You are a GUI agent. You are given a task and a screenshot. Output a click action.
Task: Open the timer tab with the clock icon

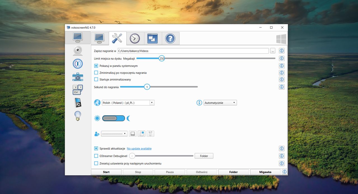135,38
